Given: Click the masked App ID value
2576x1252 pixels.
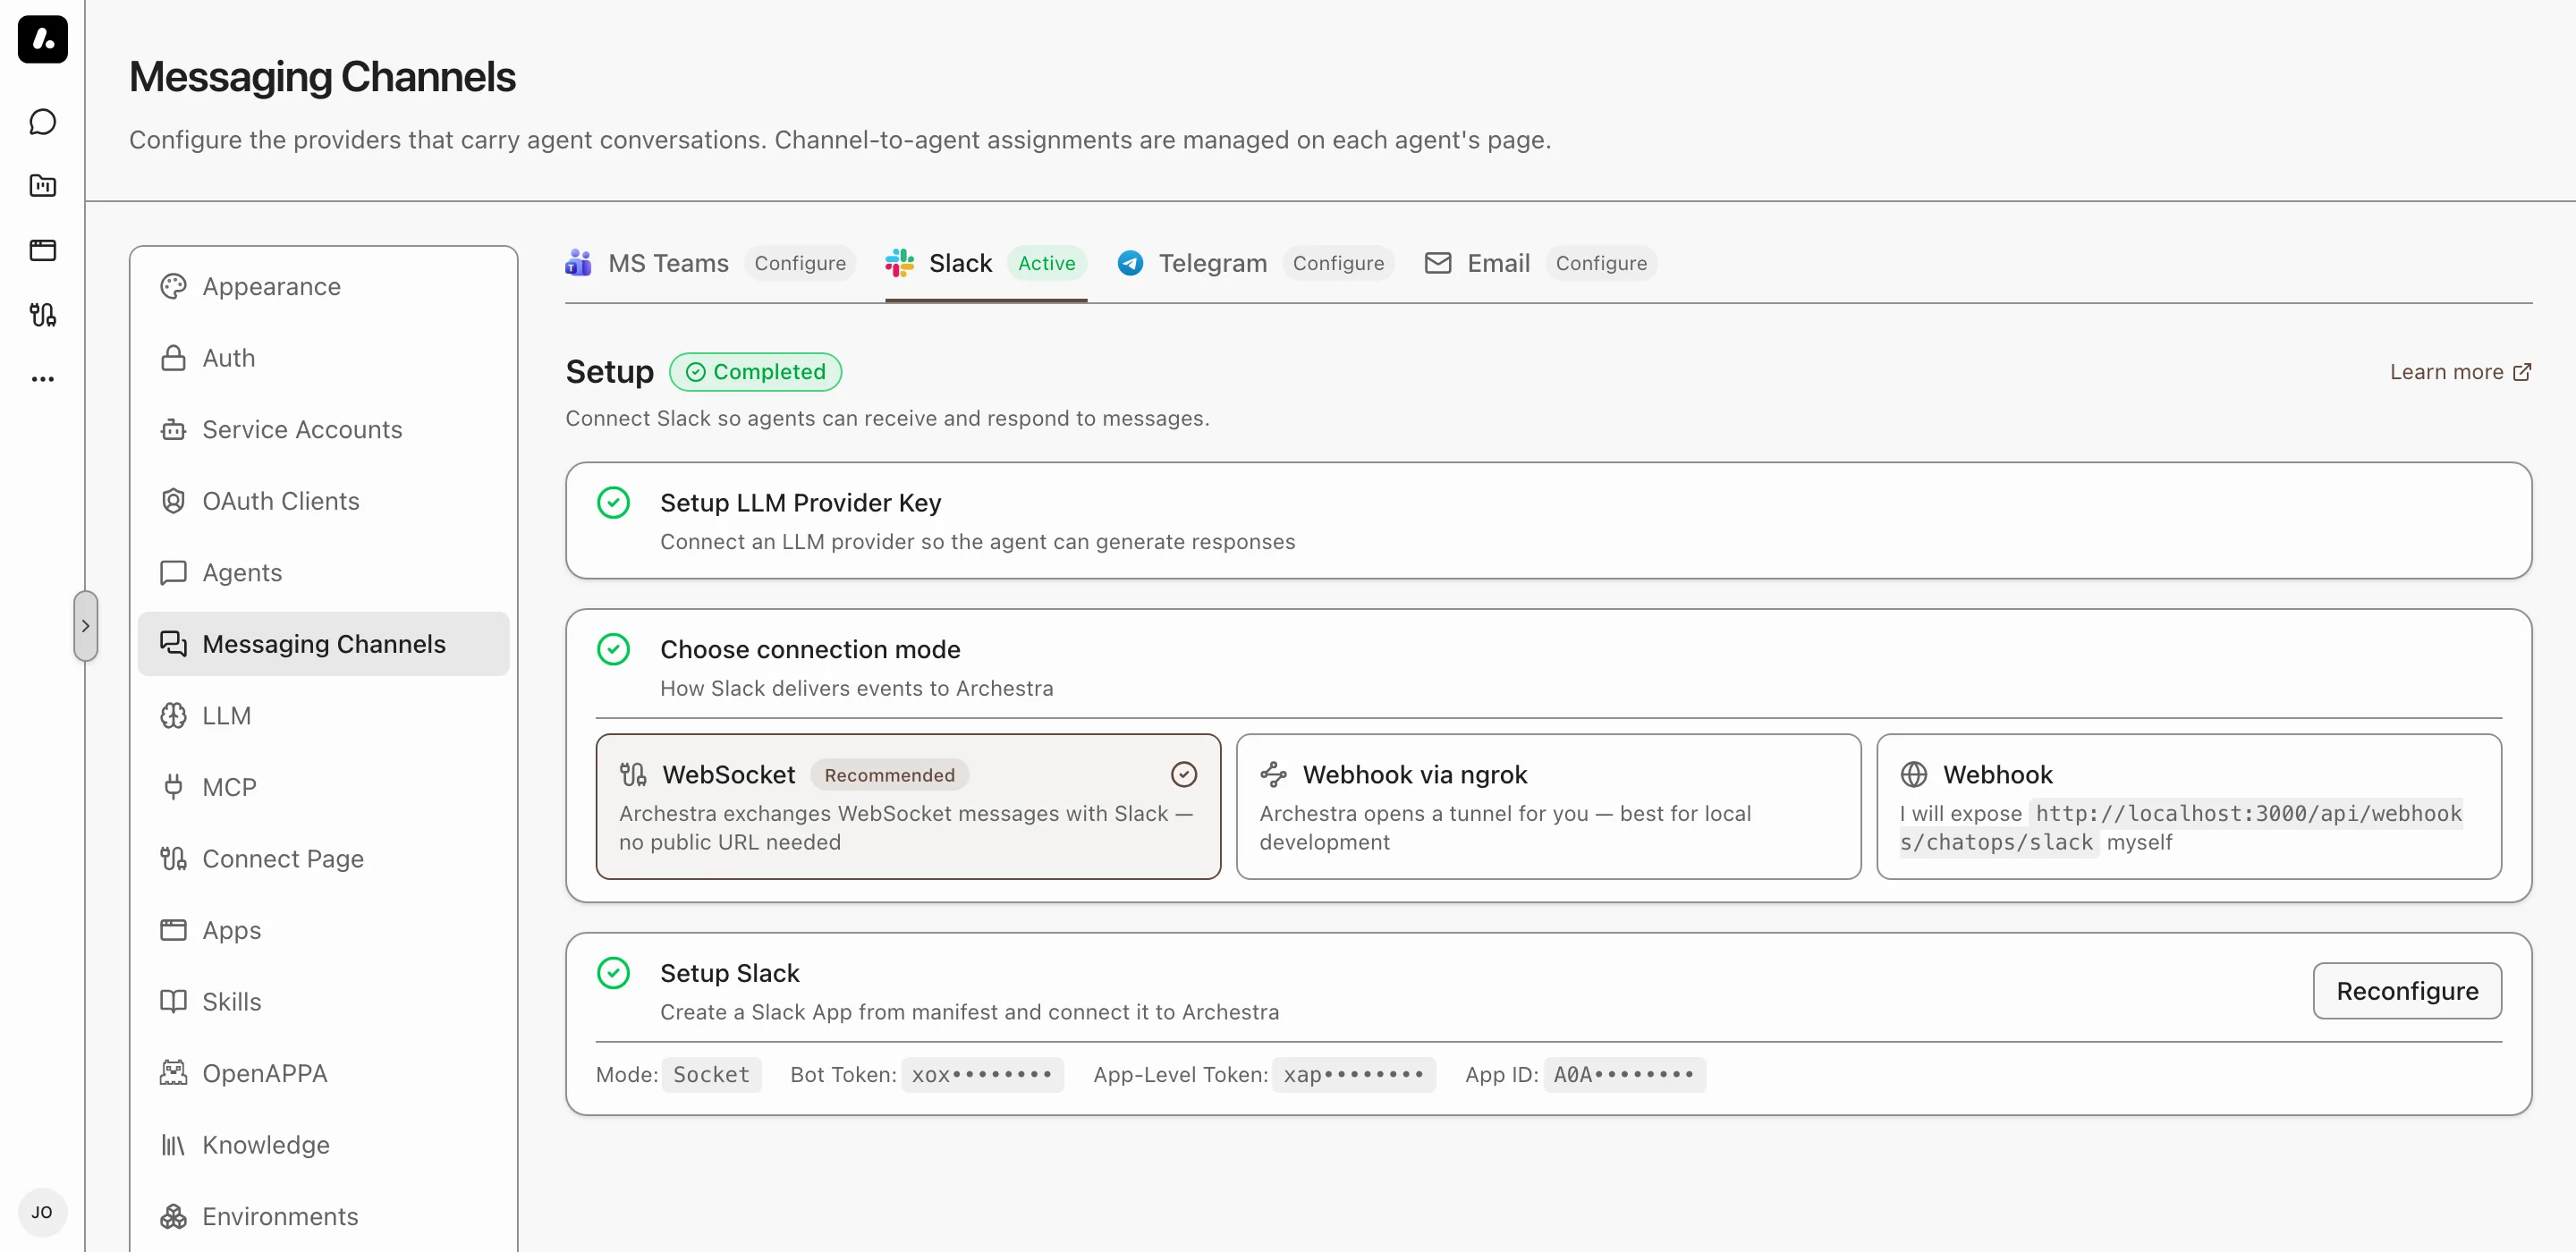Looking at the screenshot, I should [1624, 1075].
